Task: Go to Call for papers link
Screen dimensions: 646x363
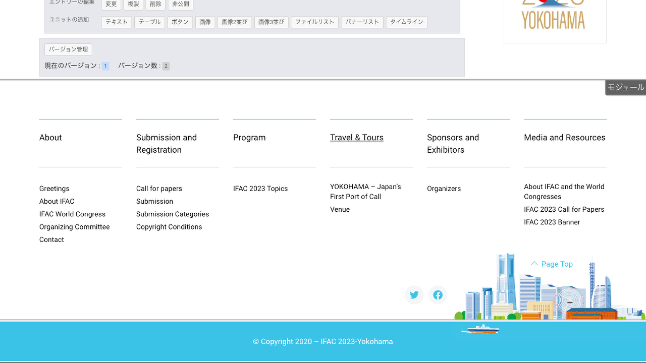Action: tap(159, 189)
